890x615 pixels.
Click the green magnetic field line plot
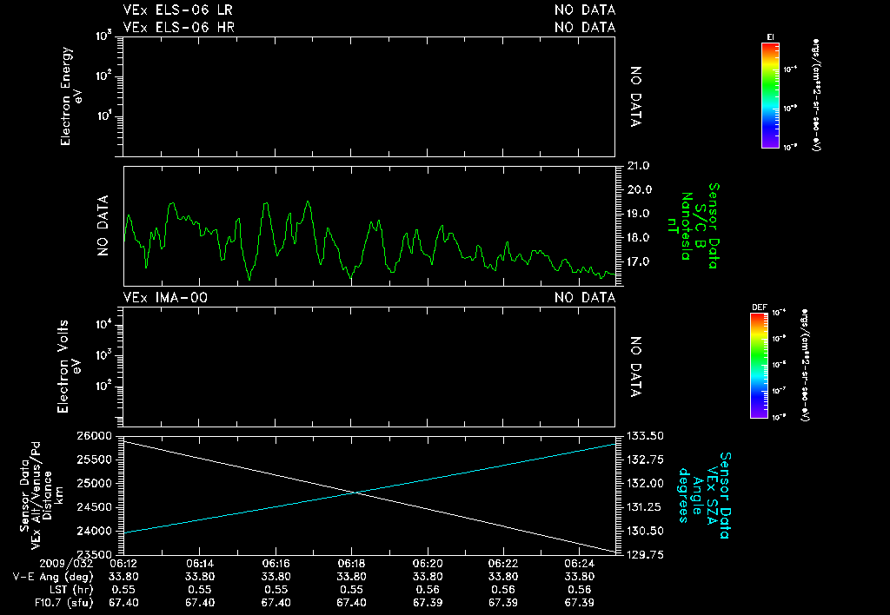point(369,226)
